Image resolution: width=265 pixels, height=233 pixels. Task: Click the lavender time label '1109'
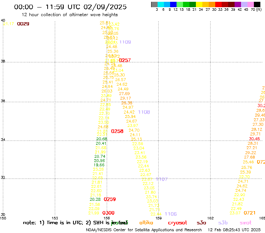(125, 42)
